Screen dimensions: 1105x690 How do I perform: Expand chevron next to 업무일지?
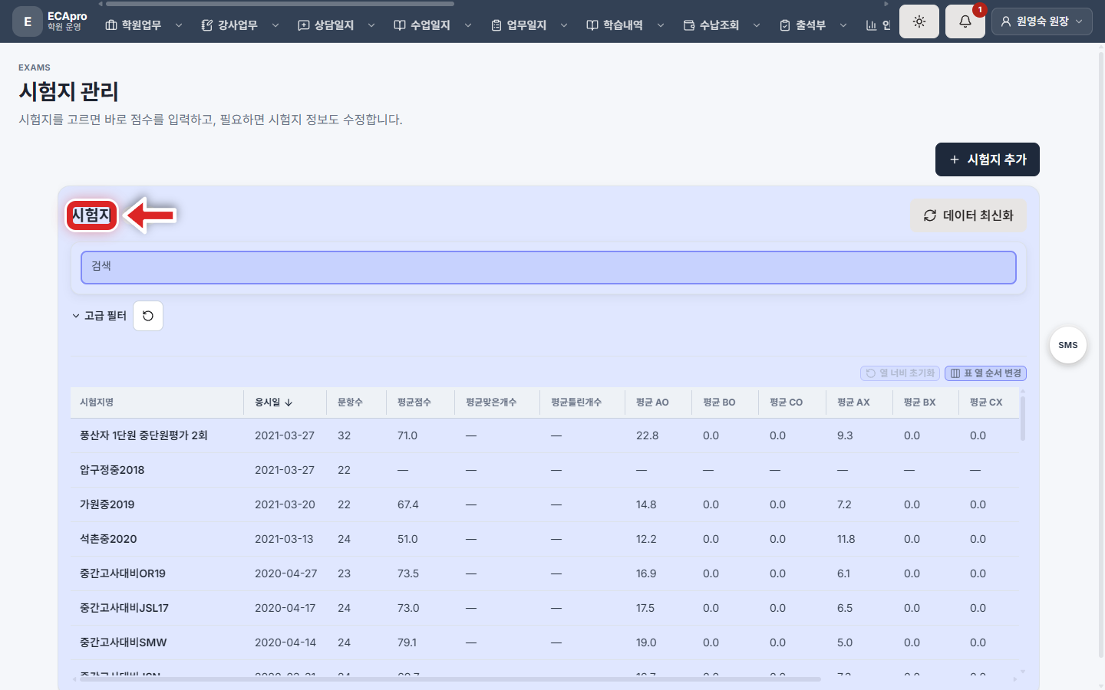click(564, 25)
